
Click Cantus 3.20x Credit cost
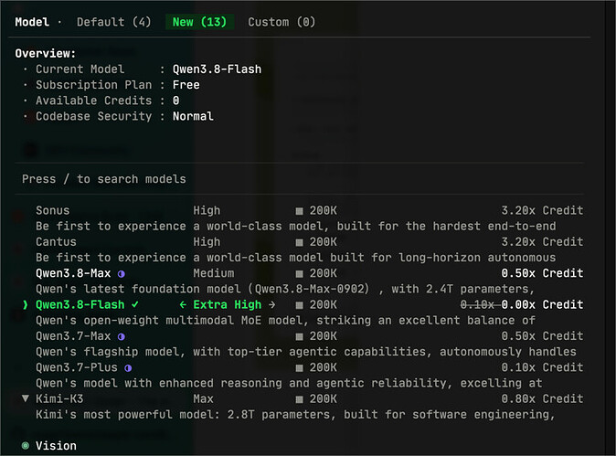pos(542,242)
